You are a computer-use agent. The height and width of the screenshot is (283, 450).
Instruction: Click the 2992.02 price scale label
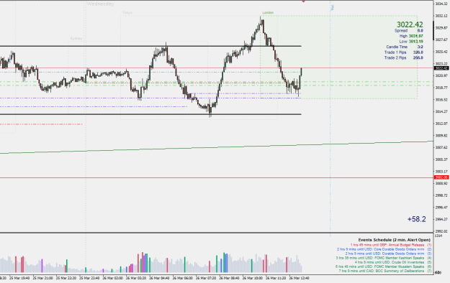pyautogui.click(x=441, y=231)
